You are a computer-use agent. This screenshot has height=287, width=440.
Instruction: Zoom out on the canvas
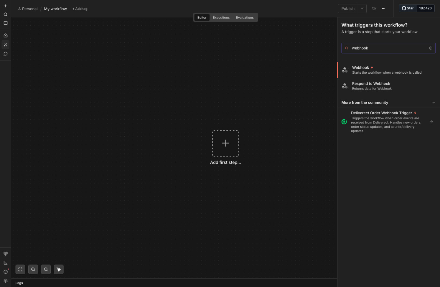click(46, 269)
